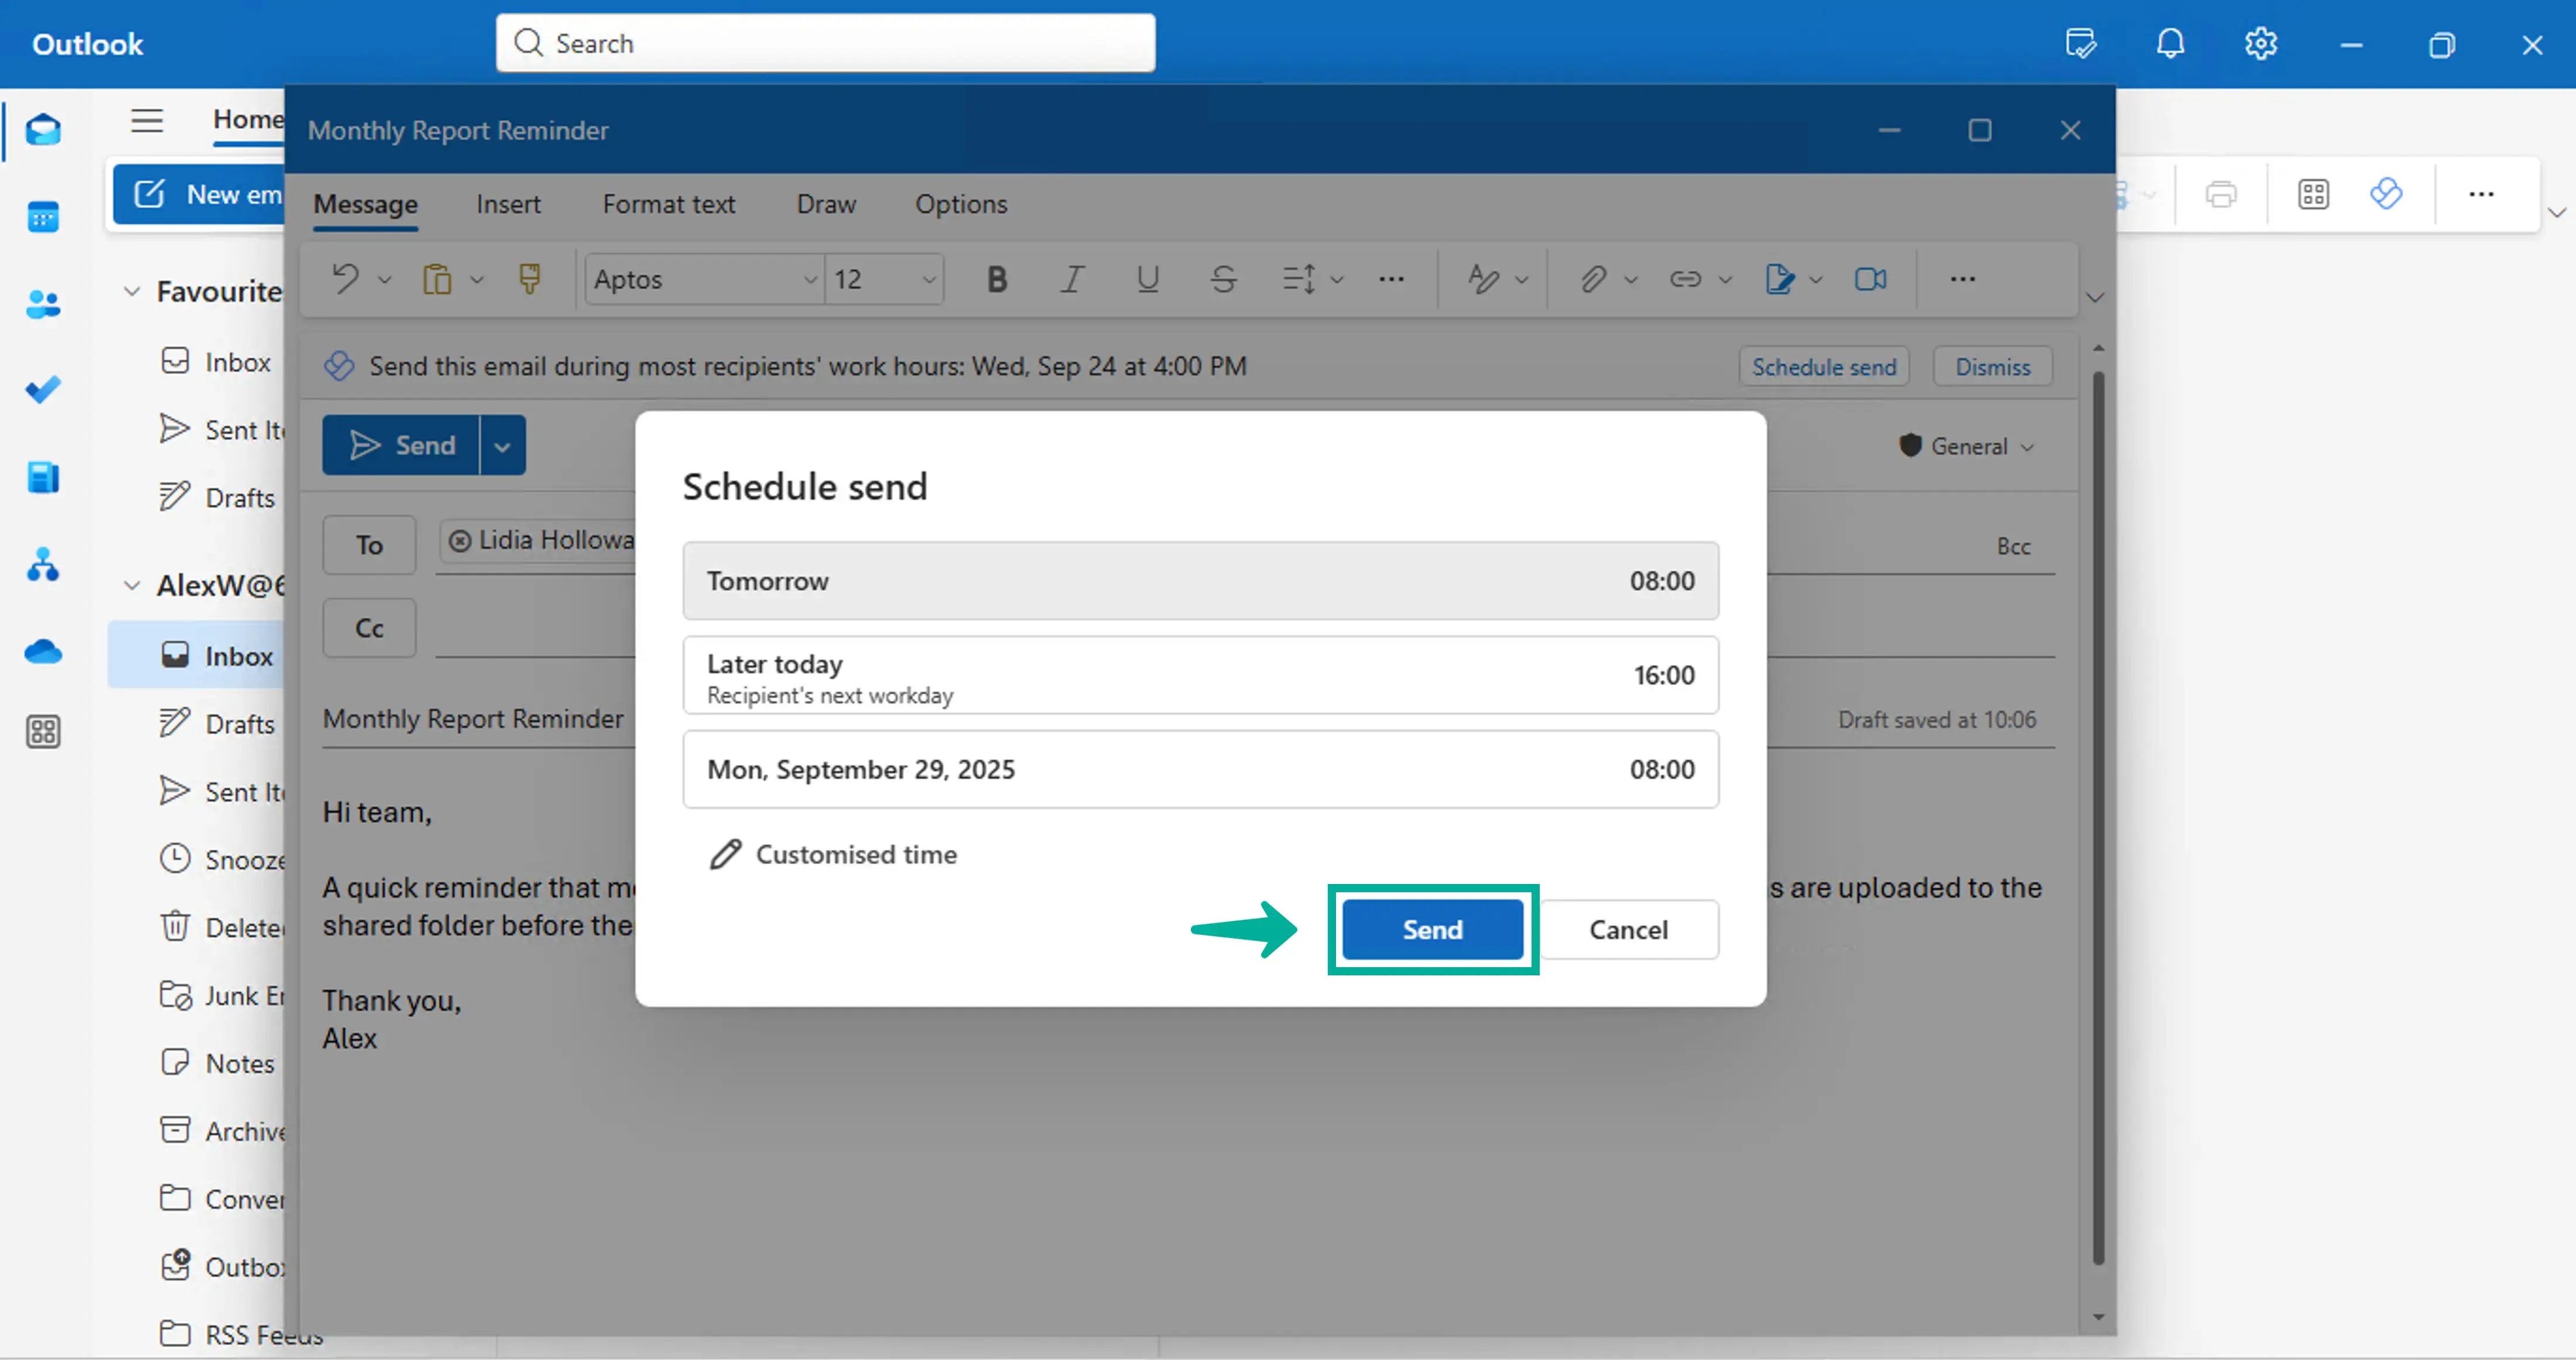Toggle strikethrough formatting
This screenshot has height=1360, width=2576.
[x=1223, y=280]
